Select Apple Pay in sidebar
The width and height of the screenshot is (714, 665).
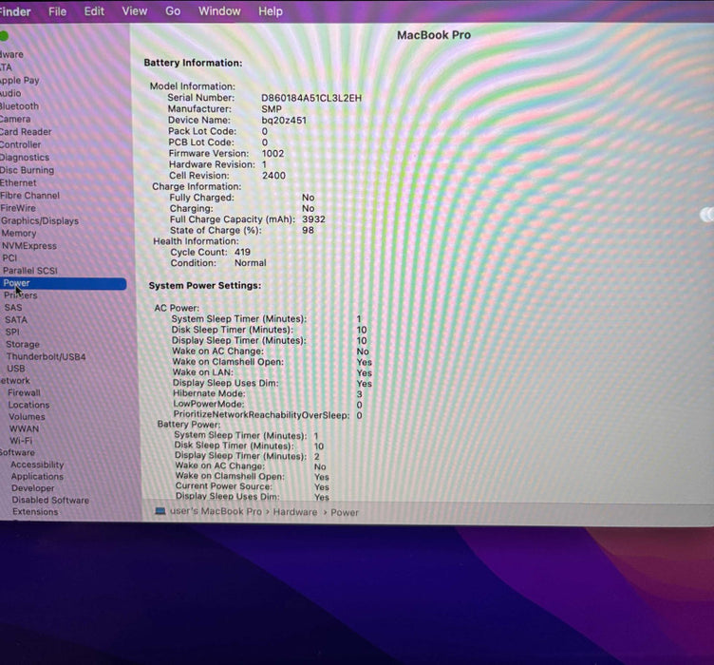tap(20, 80)
